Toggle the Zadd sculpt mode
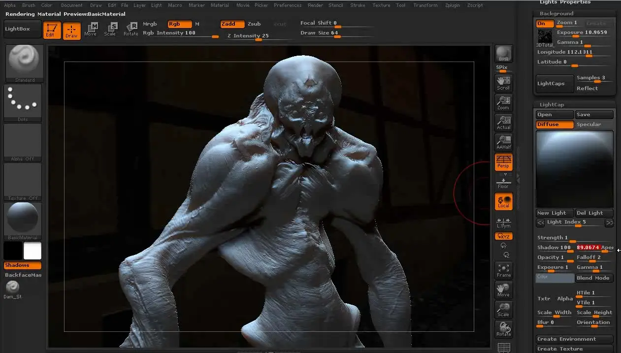This screenshot has width=621, height=353. (x=232, y=24)
